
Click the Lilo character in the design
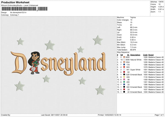(x=34, y=63)
